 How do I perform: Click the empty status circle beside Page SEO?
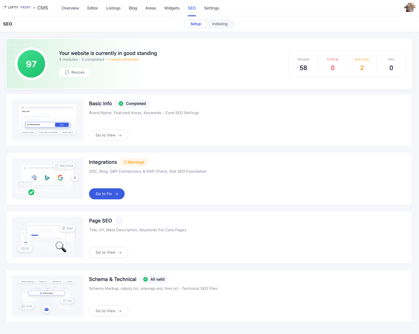(x=119, y=221)
